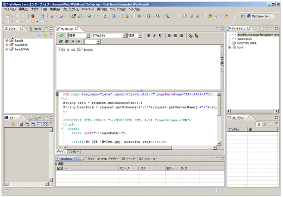The width and height of the screenshot is (283, 197).
Task: Click the green Run button in toolbar
Action: point(150,16)
